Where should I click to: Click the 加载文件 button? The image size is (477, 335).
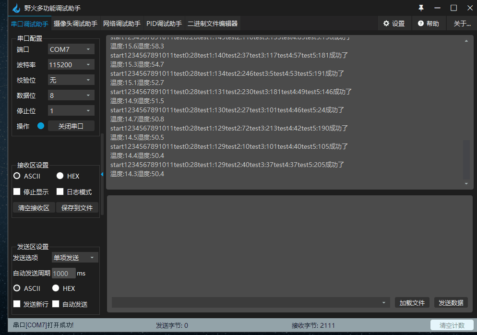pyautogui.click(x=412, y=303)
